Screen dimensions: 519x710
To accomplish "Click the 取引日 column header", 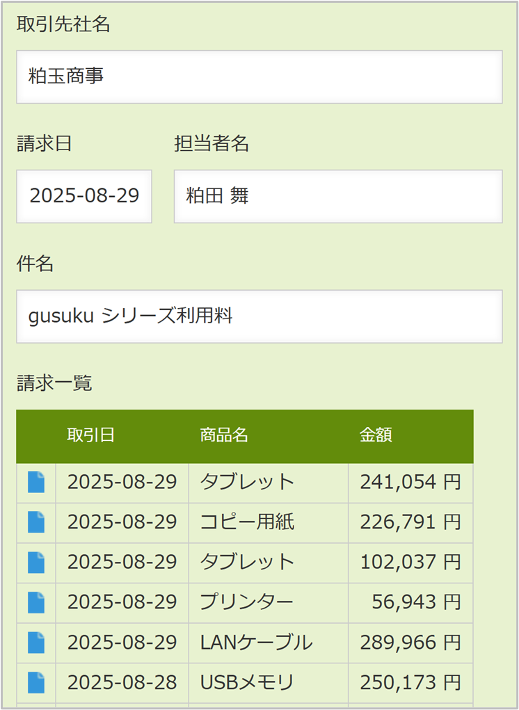I will [x=91, y=435].
